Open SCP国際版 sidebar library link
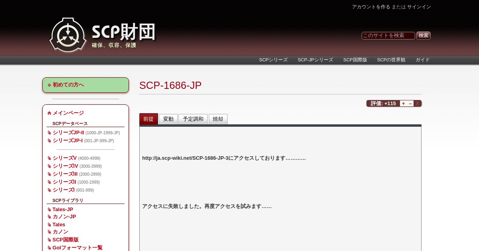Viewport: 479px width, 251px height. (x=65, y=240)
